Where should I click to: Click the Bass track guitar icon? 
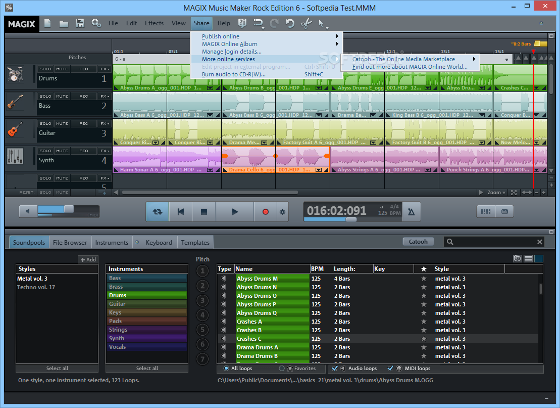(x=15, y=102)
